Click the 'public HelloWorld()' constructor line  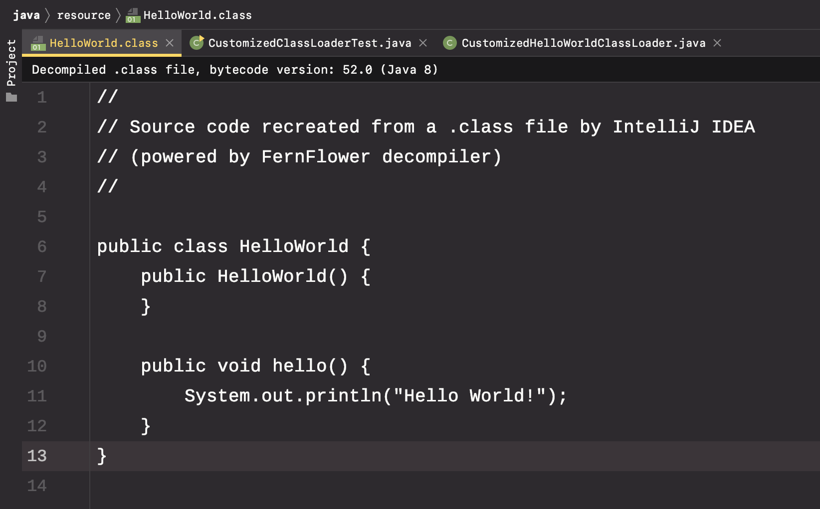pyautogui.click(x=256, y=276)
